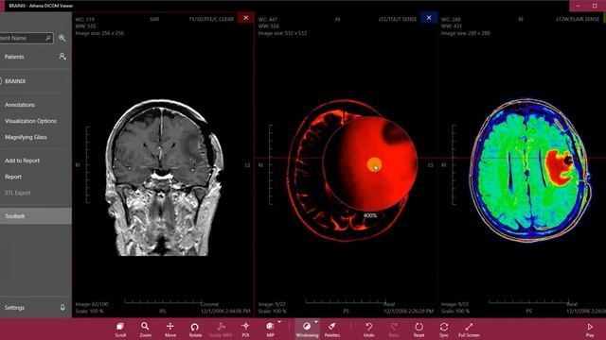Open the Windowing dropdown arrow

coord(315,321)
